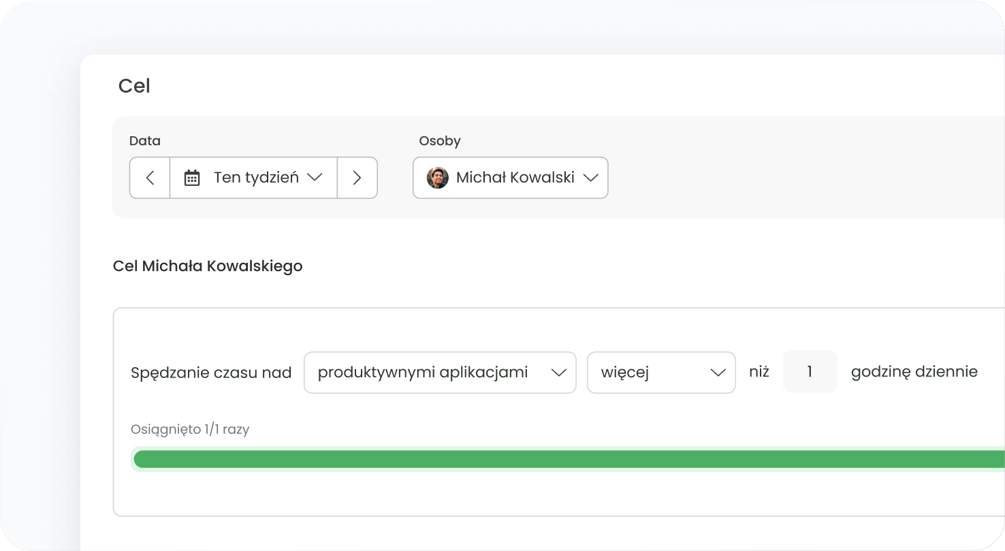Click the chevron beside Ten tydzień
The image size is (1005, 551).
point(314,177)
